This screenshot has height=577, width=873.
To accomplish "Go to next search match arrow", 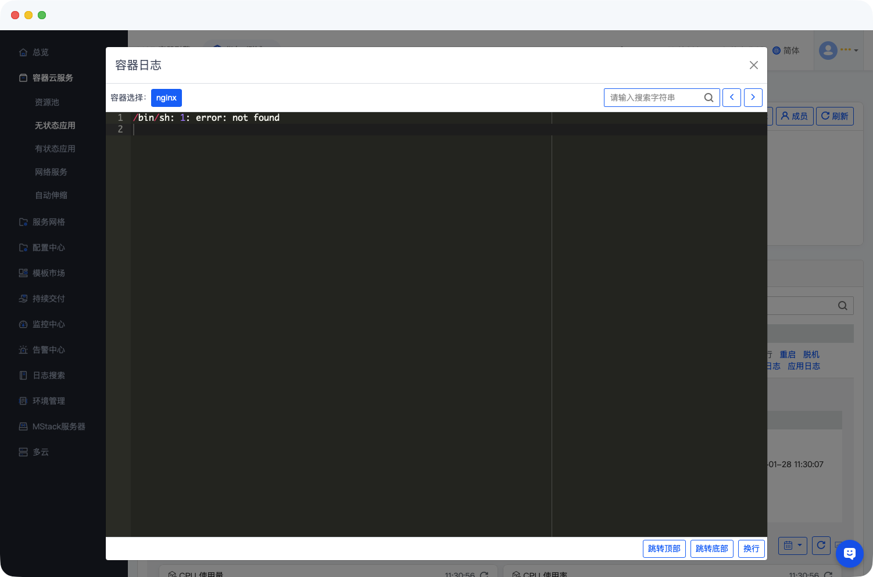I will (x=753, y=98).
